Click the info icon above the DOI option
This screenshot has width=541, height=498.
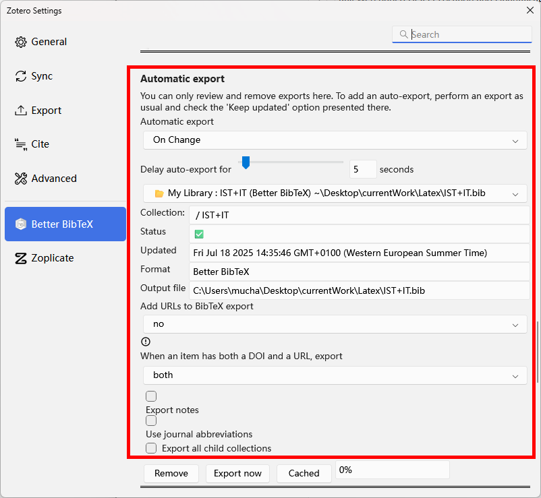[x=146, y=342]
